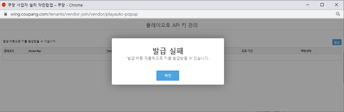
Task: Click the 매핑상태 column header
Action: (308, 51)
